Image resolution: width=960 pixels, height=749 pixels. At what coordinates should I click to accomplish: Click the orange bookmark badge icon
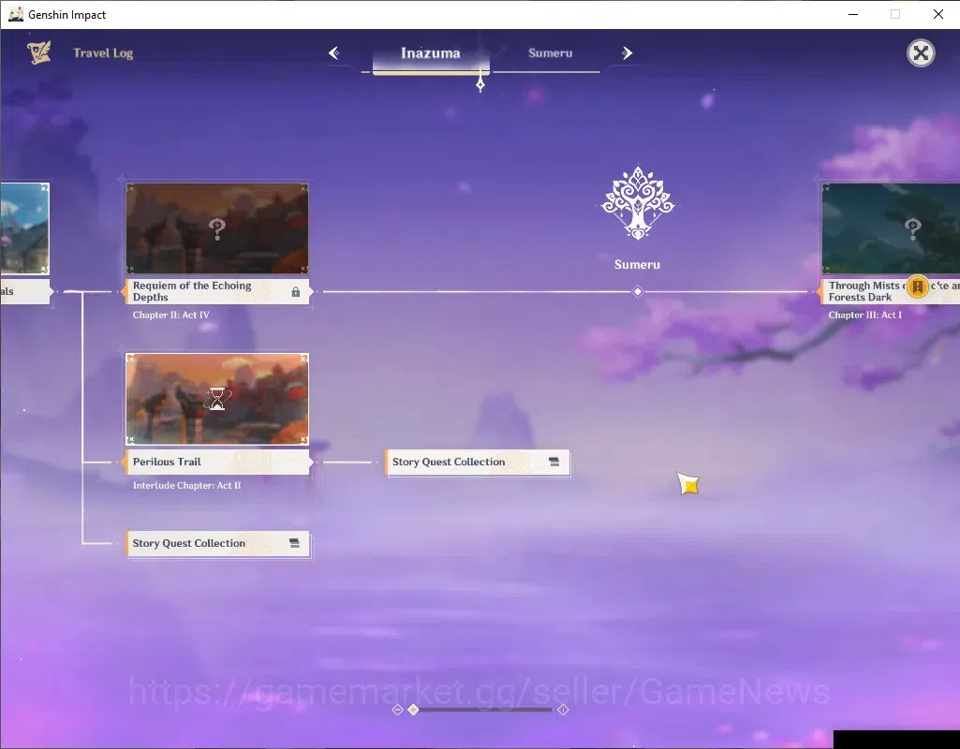[x=917, y=286]
